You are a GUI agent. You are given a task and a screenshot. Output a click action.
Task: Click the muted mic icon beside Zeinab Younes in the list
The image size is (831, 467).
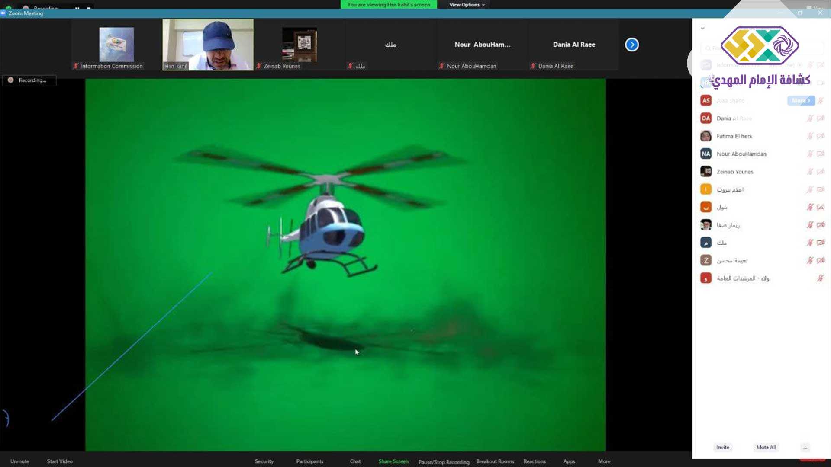810,172
